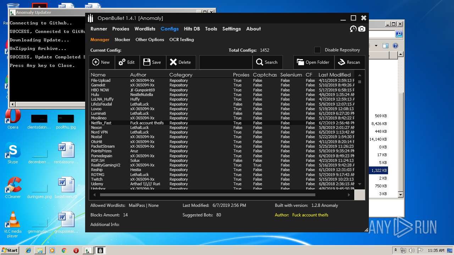
Task: Launch Opera from the taskbar
Action: [x=76, y=250]
